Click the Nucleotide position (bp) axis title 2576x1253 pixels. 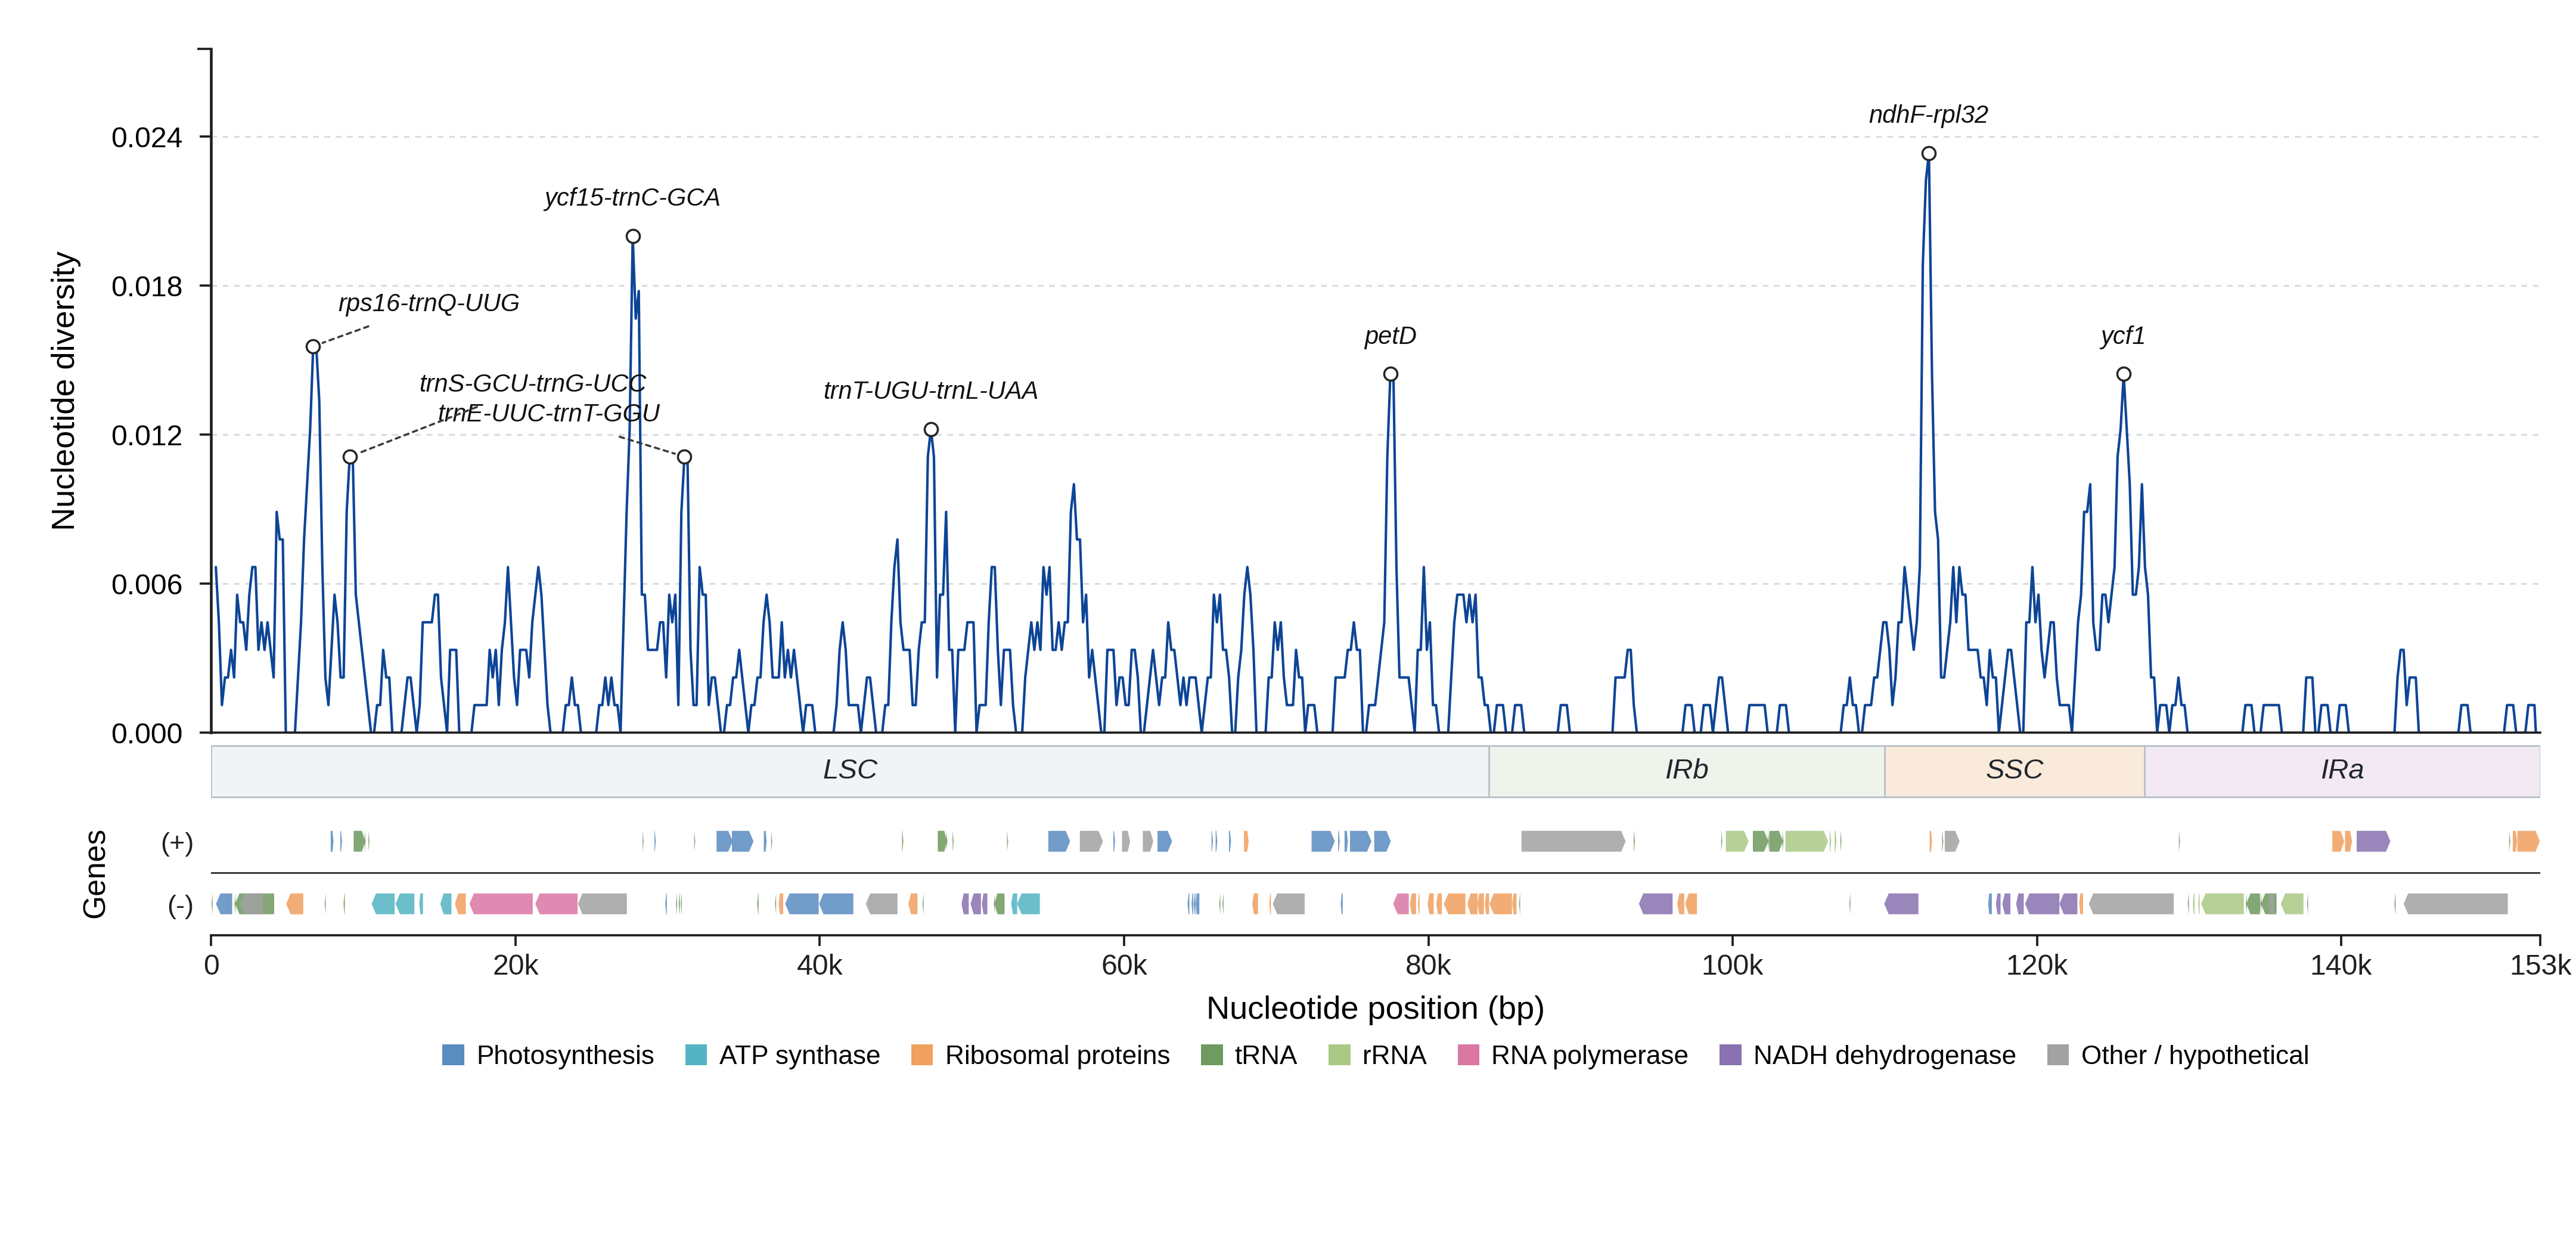tap(1376, 1008)
